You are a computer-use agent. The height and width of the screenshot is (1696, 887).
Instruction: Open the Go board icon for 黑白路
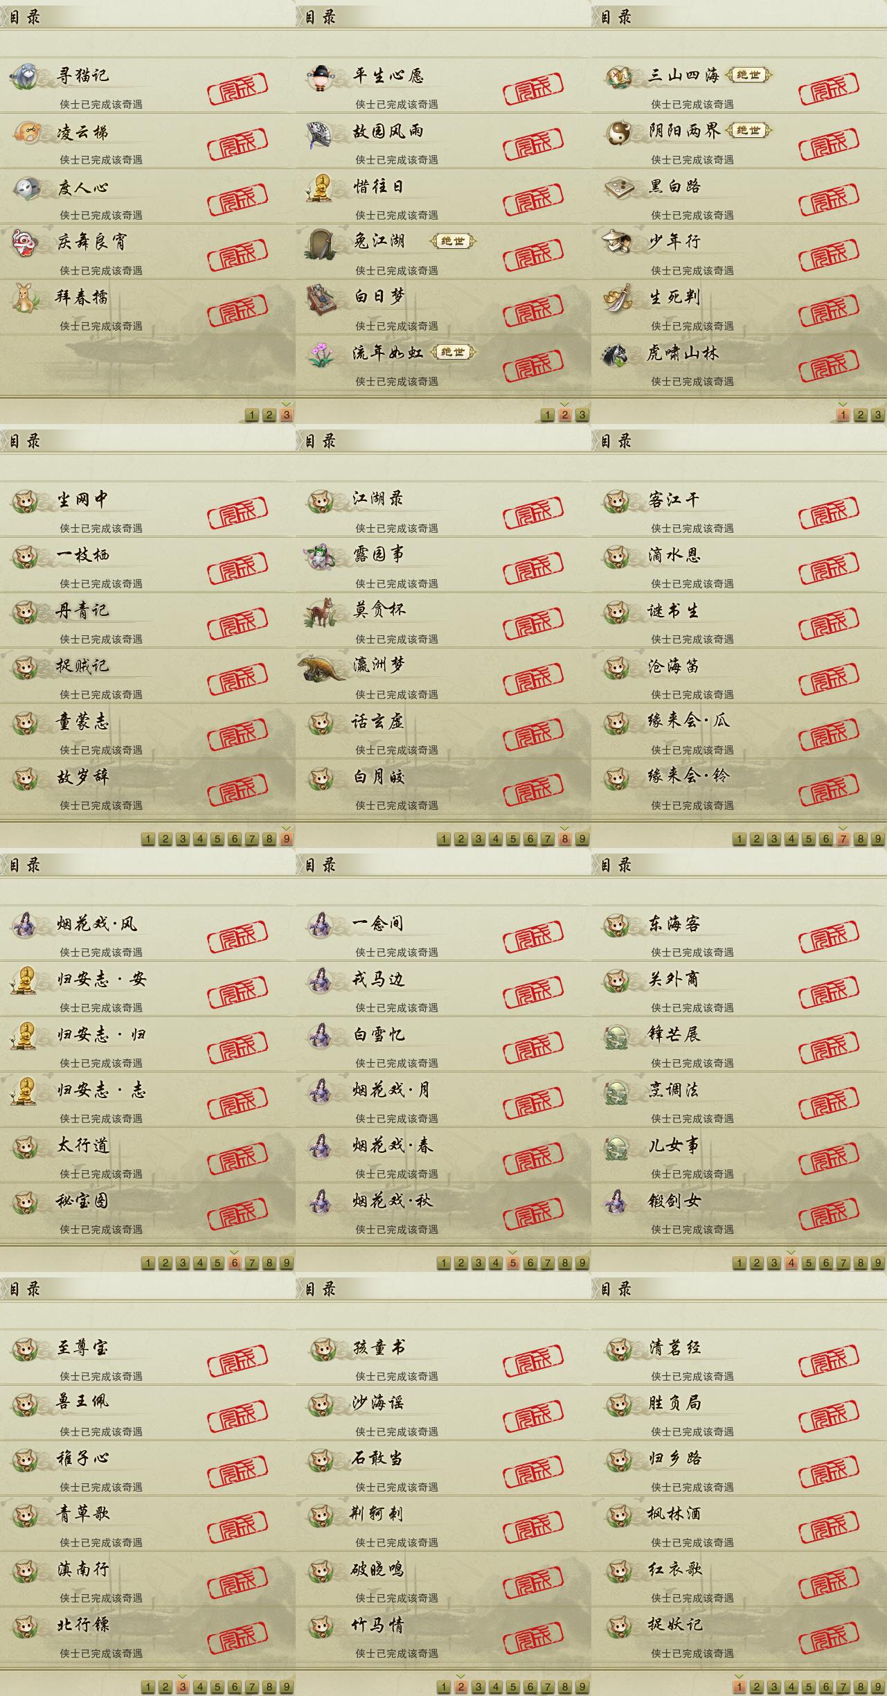click(x=617, y=187)
